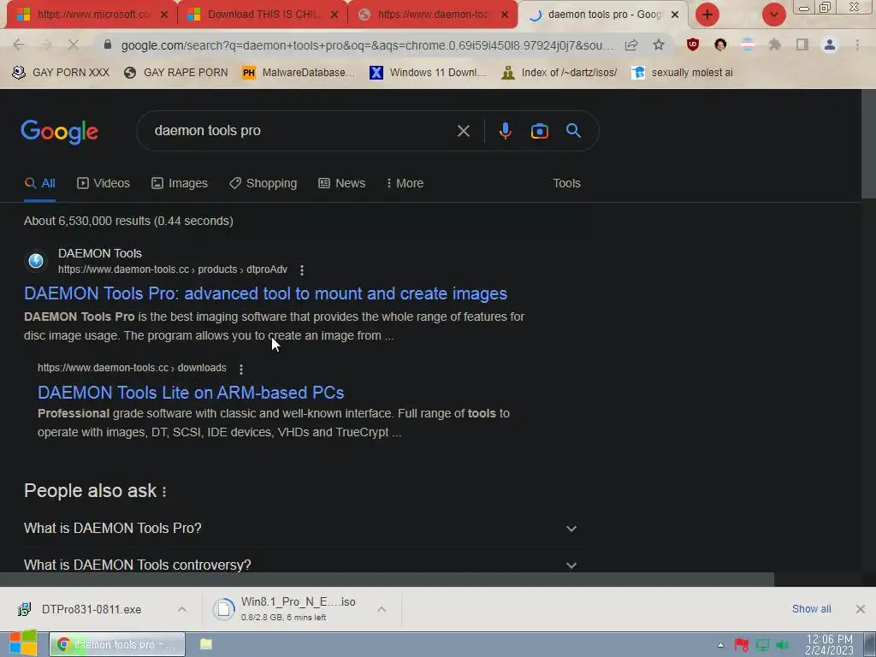Go to Google home via the logo
Viewport: 876px width, 657px height.
pyautogui.click(x=59, y=132)
